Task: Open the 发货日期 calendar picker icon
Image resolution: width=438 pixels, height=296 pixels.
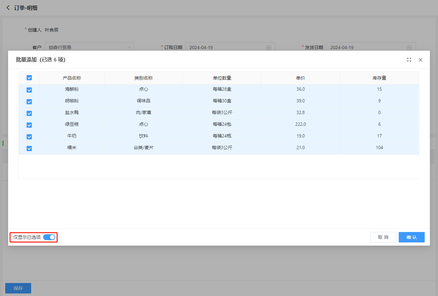Action: click(x=409, y=47)
